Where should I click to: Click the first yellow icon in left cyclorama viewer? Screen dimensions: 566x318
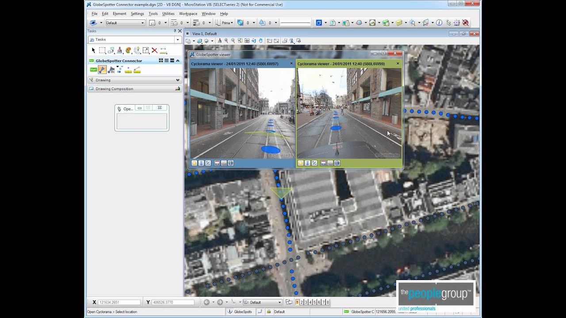pyautogui.click(x=194, y=163)
